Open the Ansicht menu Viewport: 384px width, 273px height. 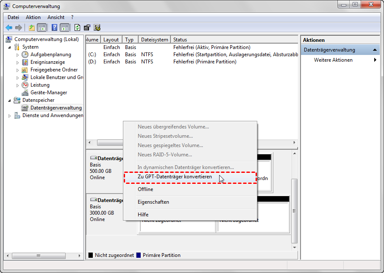click(x=56, y=17)
